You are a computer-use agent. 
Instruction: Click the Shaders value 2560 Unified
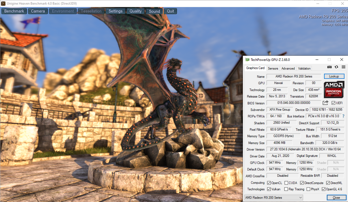[x=282, y=123]
